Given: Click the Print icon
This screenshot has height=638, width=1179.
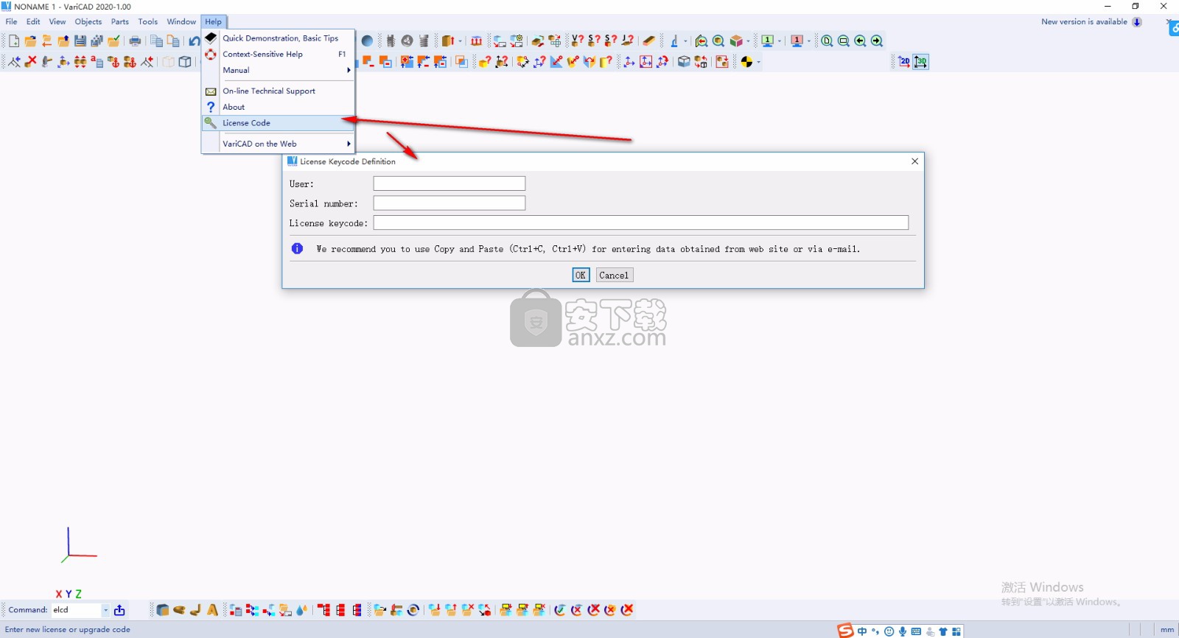Looking at the screenshot, I should (x=135, y=41).
